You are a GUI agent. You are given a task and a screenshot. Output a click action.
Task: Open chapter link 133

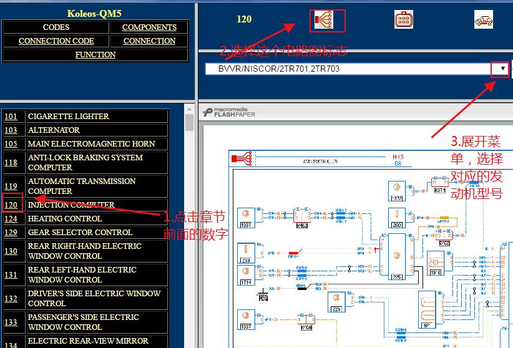(11, 322)
